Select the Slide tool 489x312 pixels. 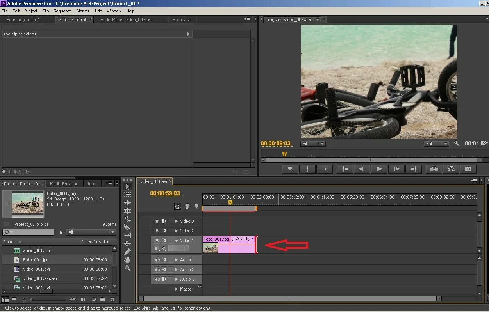pos(127,244)
